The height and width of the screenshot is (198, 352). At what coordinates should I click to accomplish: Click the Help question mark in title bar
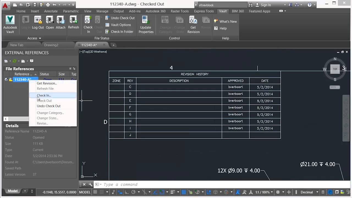pos(310,5)
